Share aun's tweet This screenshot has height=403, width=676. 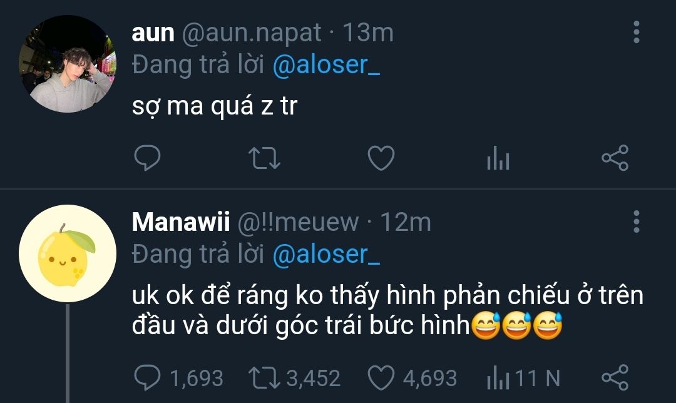click(615, 158)
